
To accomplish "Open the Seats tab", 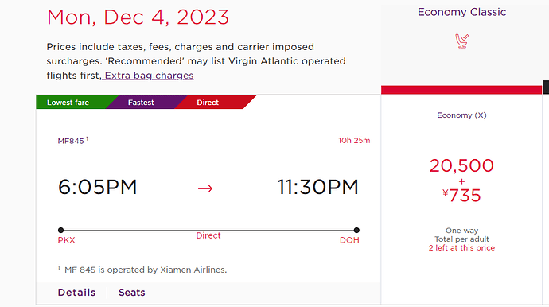I will 131,293.
